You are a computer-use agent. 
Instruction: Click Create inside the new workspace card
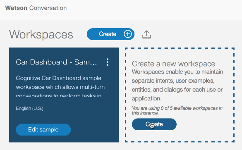click(x=154, y=124)
